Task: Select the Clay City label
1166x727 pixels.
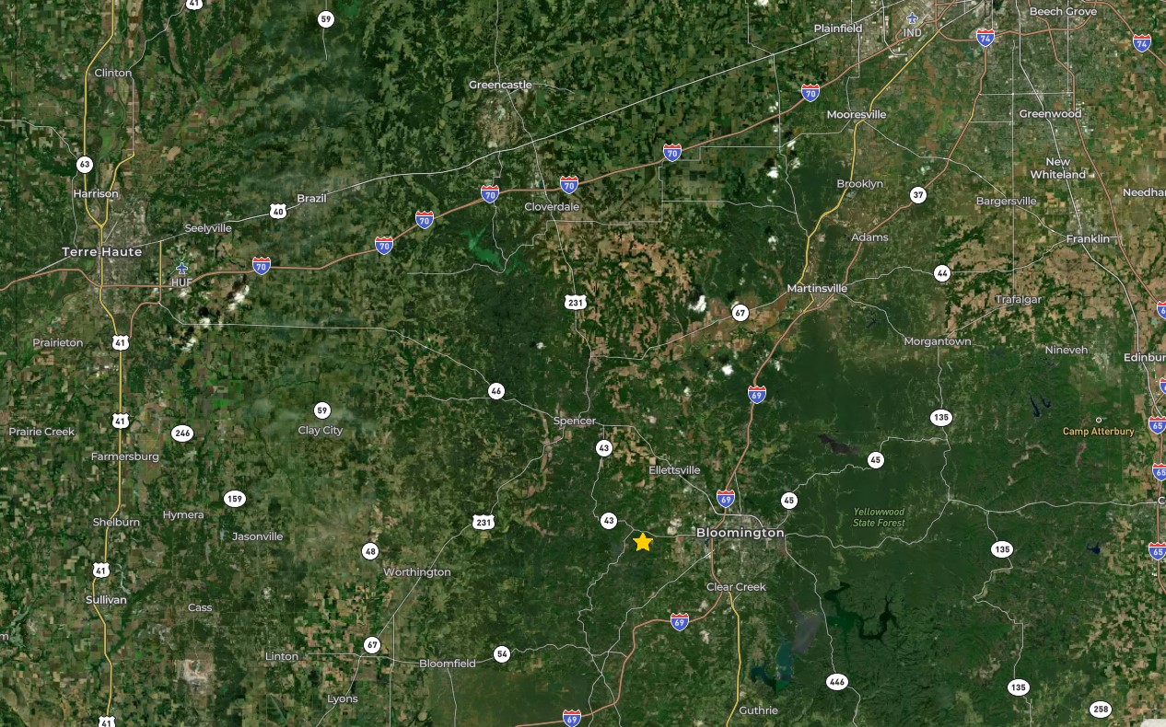Action: click(320, 430)
